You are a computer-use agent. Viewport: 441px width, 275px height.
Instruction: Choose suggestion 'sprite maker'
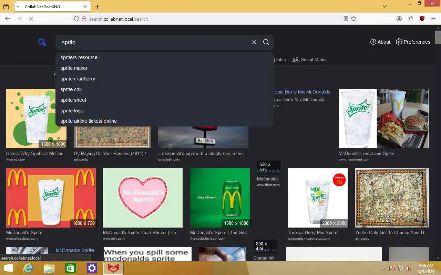point(165,68)
